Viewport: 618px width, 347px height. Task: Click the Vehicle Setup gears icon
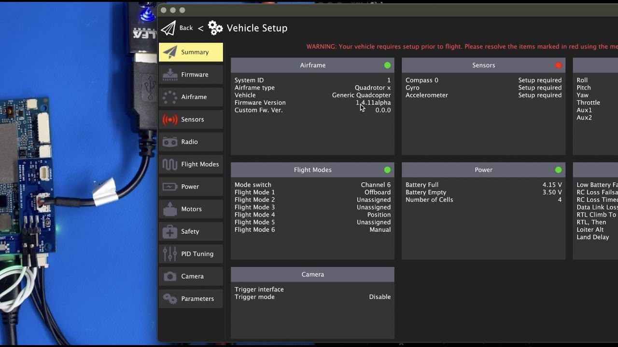coord(215,28)
